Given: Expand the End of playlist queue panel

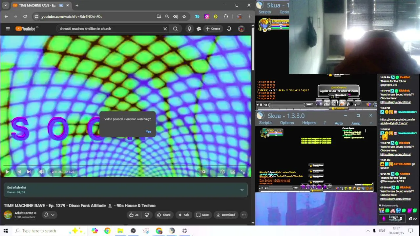Looking at the screenshot, I should 242,190.
